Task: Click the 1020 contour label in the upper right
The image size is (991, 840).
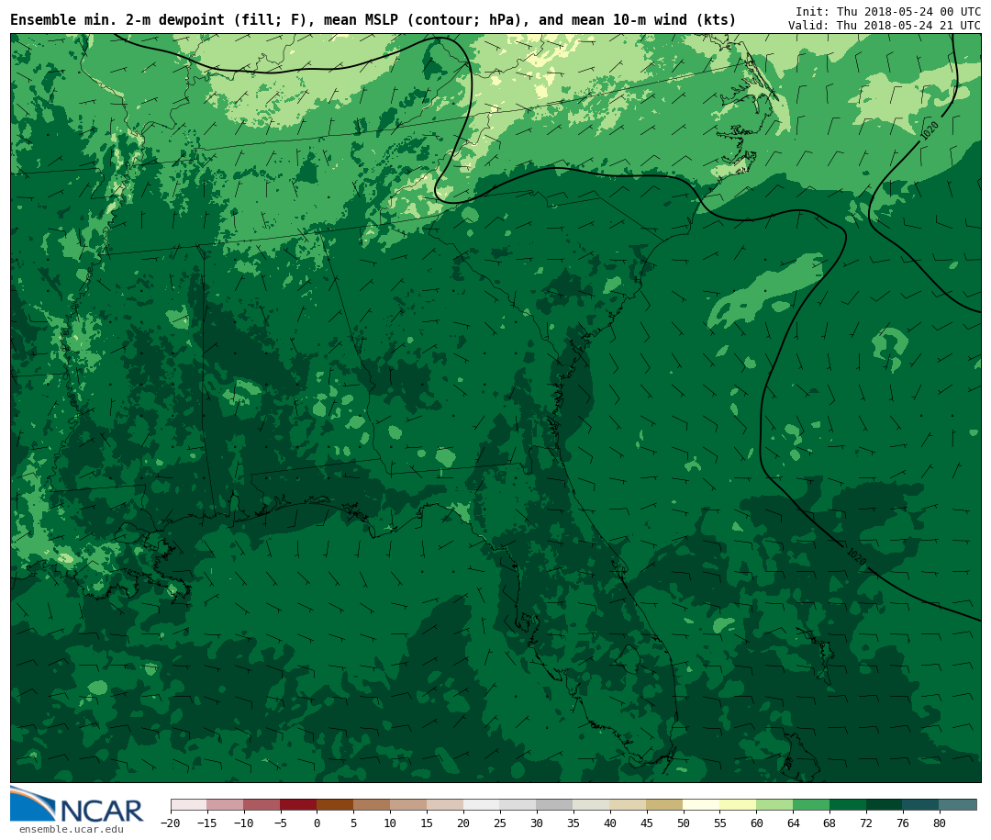Action: 930,129
